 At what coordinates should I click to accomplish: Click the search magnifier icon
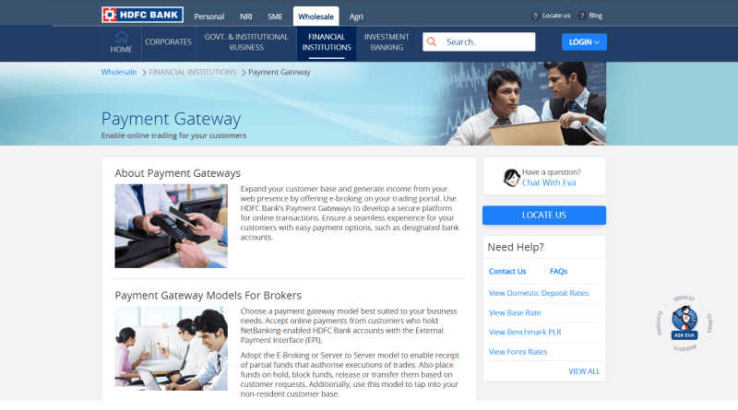(432, 41)
